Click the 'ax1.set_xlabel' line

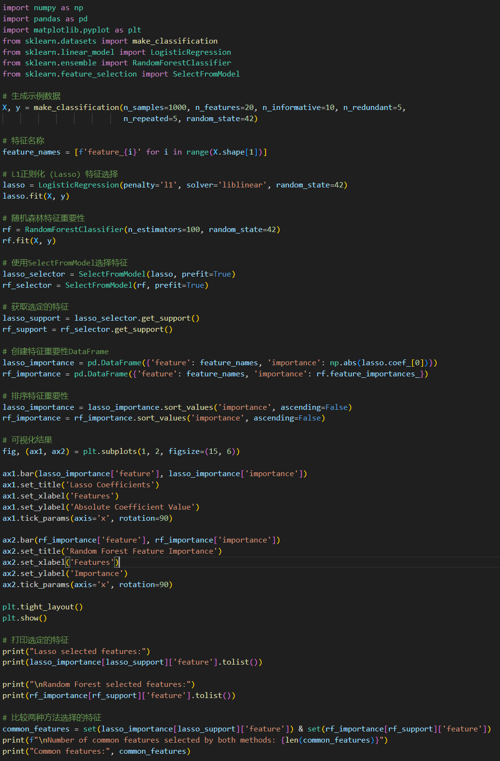point(60,496)
